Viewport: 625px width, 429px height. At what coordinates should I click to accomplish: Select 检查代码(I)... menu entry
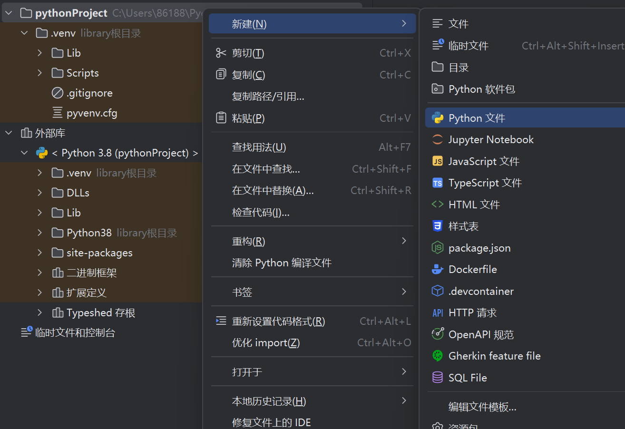coord(312,212)
